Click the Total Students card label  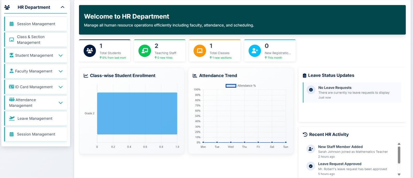point(110,53)
